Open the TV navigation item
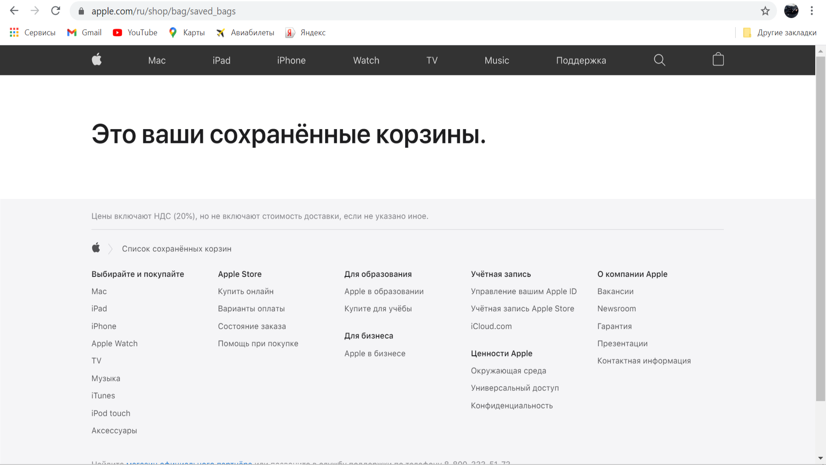The width and height of the screenshot is (826, 465). coord(432,61)
